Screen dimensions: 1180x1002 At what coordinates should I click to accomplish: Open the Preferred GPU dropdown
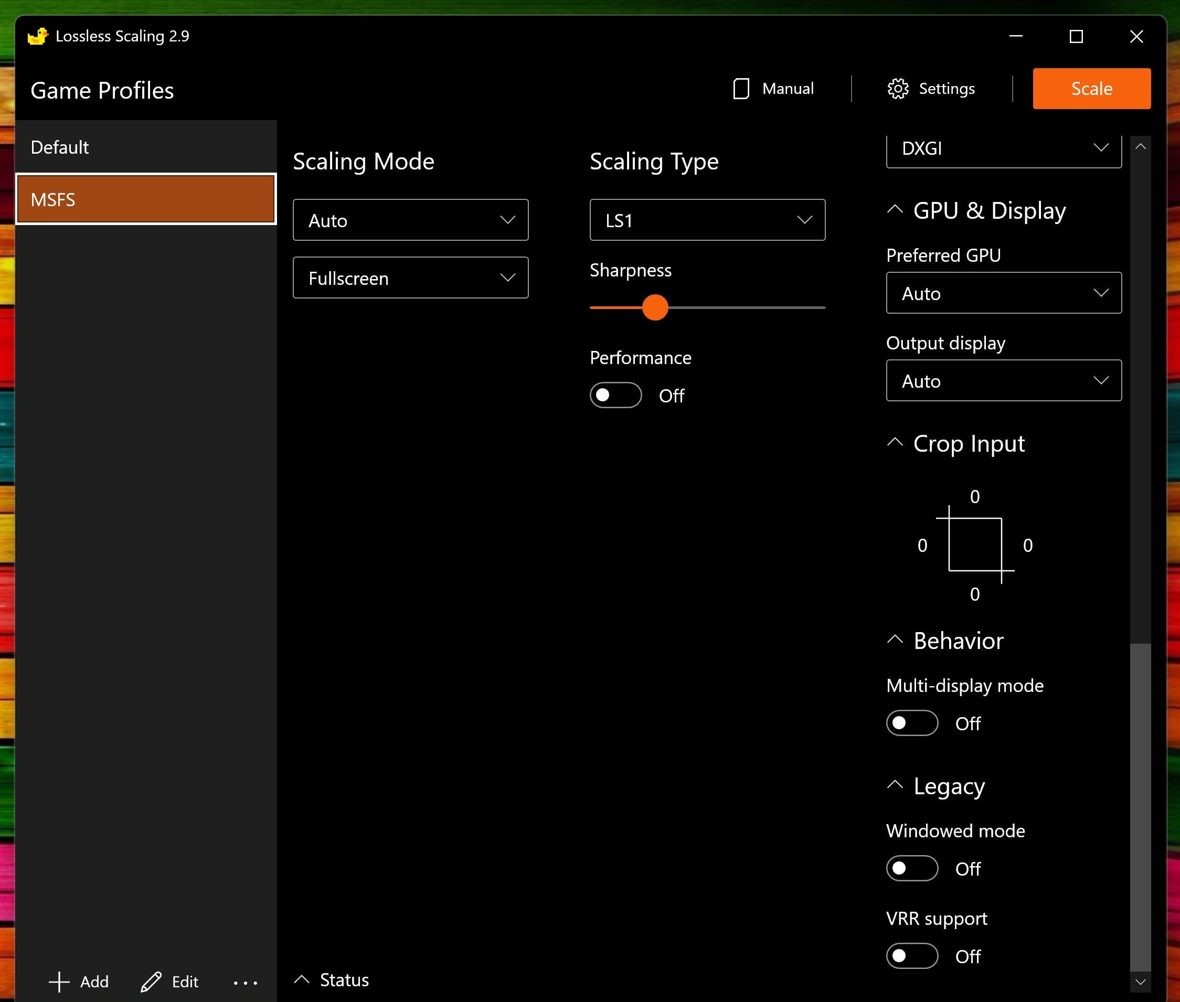tap(1003, 293)
